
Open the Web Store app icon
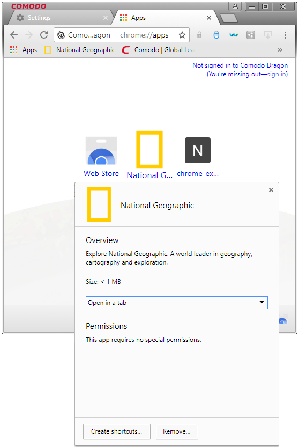[x=101, y=151]
